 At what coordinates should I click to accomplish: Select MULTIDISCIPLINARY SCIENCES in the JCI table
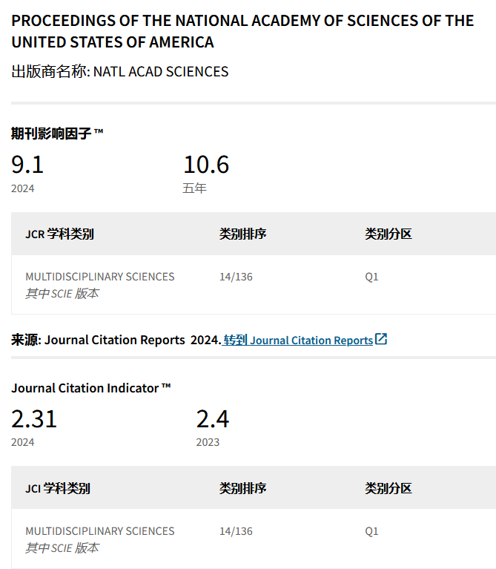tap(100, 531)
